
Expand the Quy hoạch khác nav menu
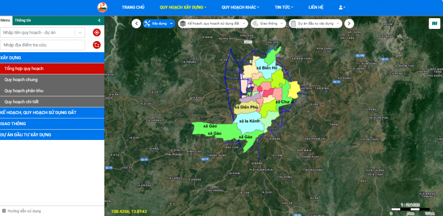(240, 7)
